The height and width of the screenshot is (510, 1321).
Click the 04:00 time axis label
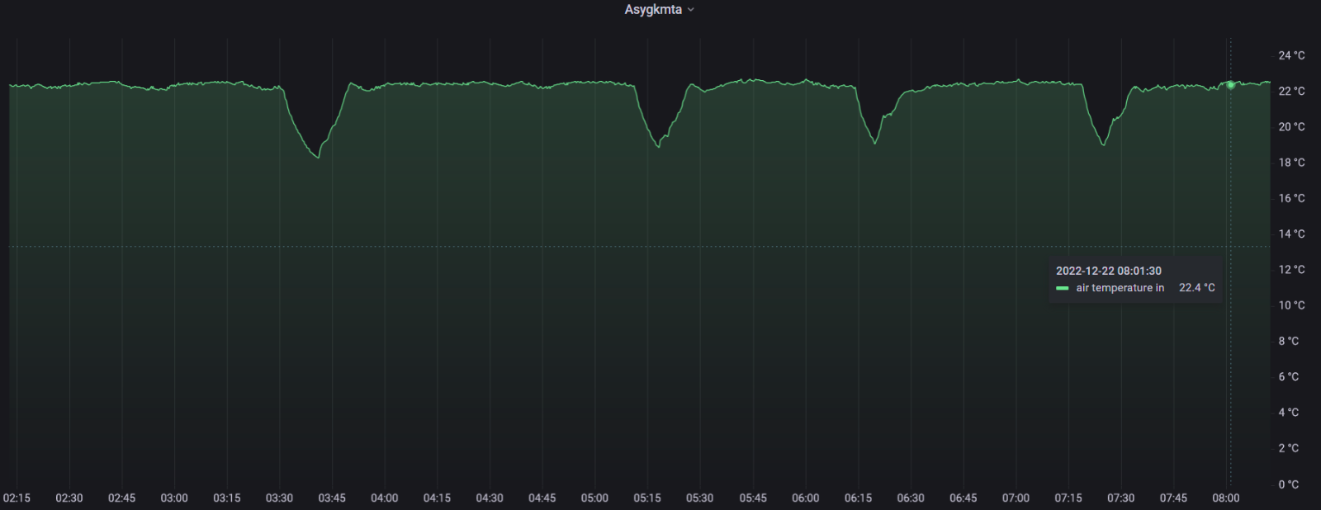click(x=385, y=498)
